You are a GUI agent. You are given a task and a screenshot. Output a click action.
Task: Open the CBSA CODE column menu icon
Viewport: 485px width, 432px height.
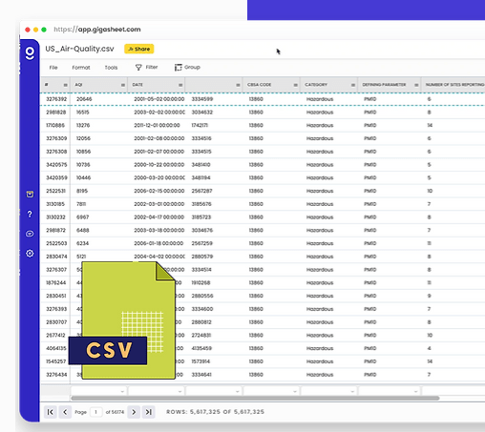[296, 85]
